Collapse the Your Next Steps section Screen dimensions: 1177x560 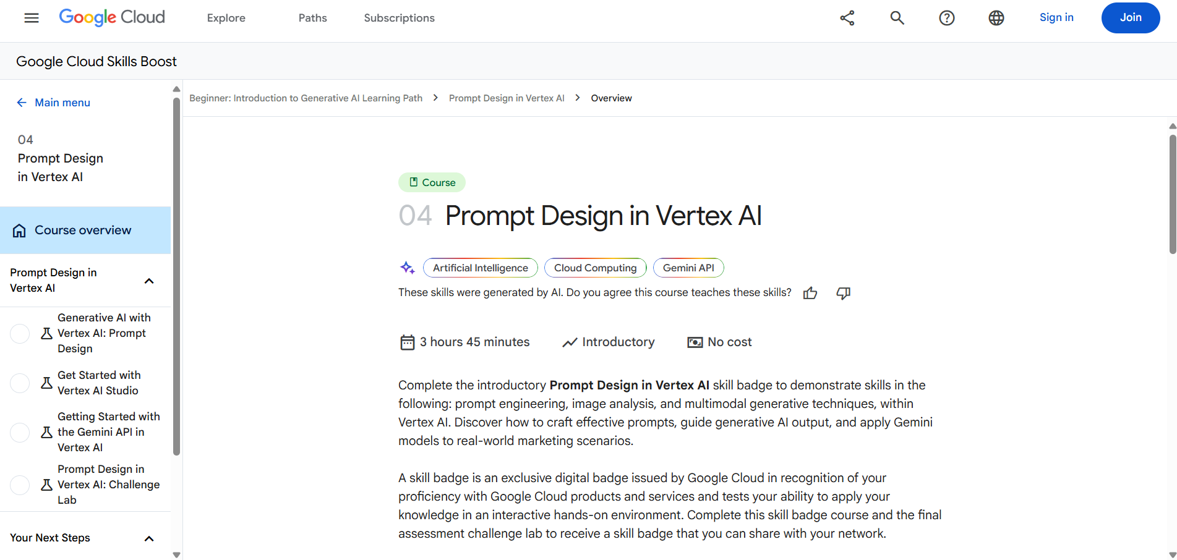point(149,538)
